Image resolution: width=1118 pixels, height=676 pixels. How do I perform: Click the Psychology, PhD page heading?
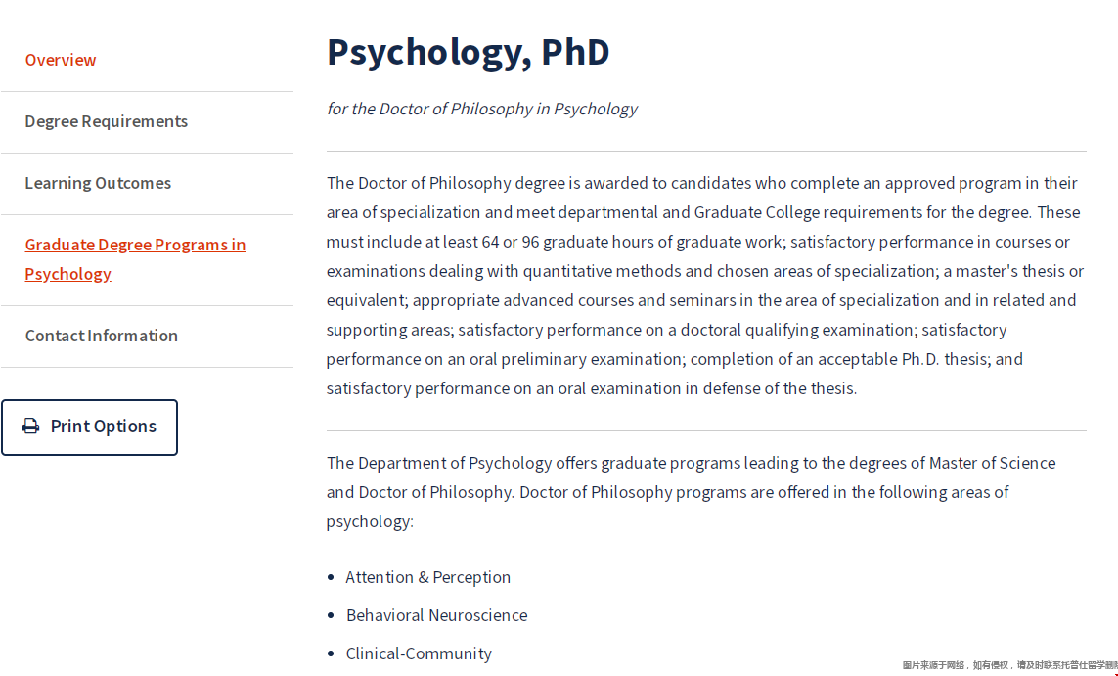click(x=468, y=52)
